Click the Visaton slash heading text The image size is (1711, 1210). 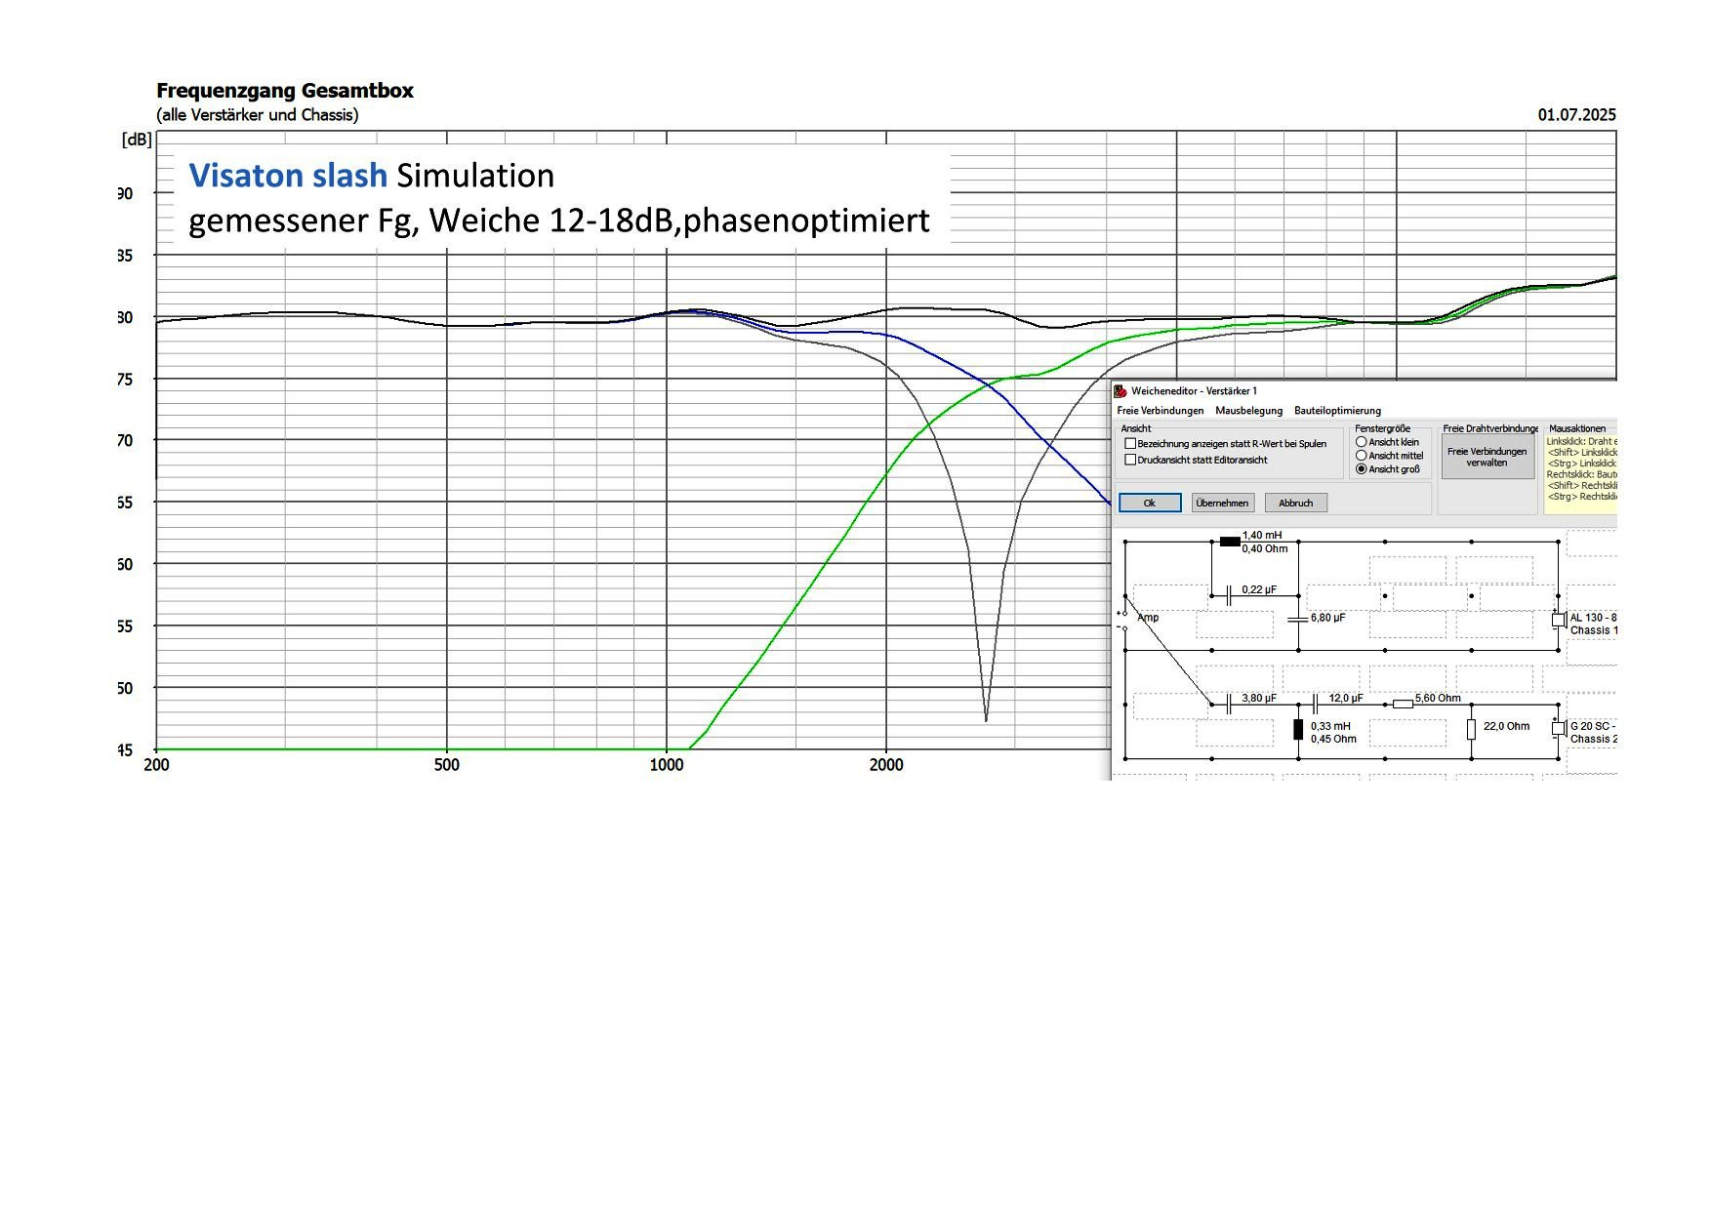(x=288, y=176)
